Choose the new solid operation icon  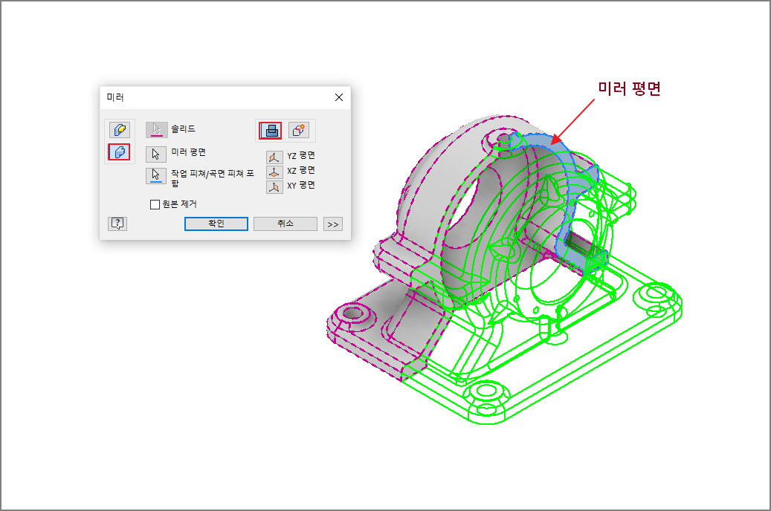298,130
